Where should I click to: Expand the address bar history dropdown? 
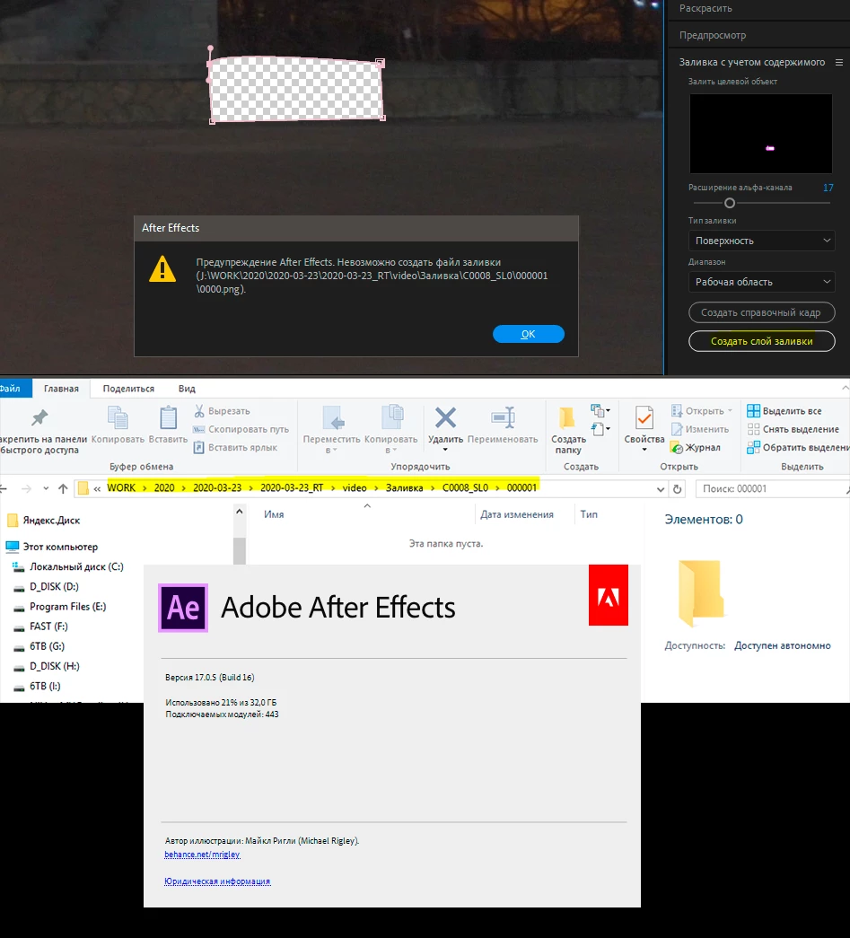[x=661, y=488]
